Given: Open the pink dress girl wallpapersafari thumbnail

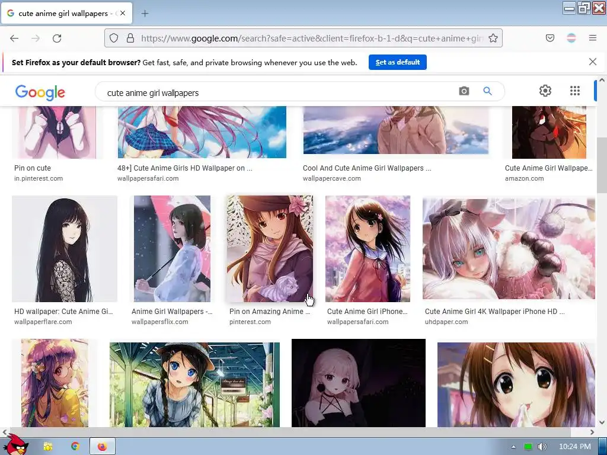Looking at the screenshot, I should coord(368,249).
